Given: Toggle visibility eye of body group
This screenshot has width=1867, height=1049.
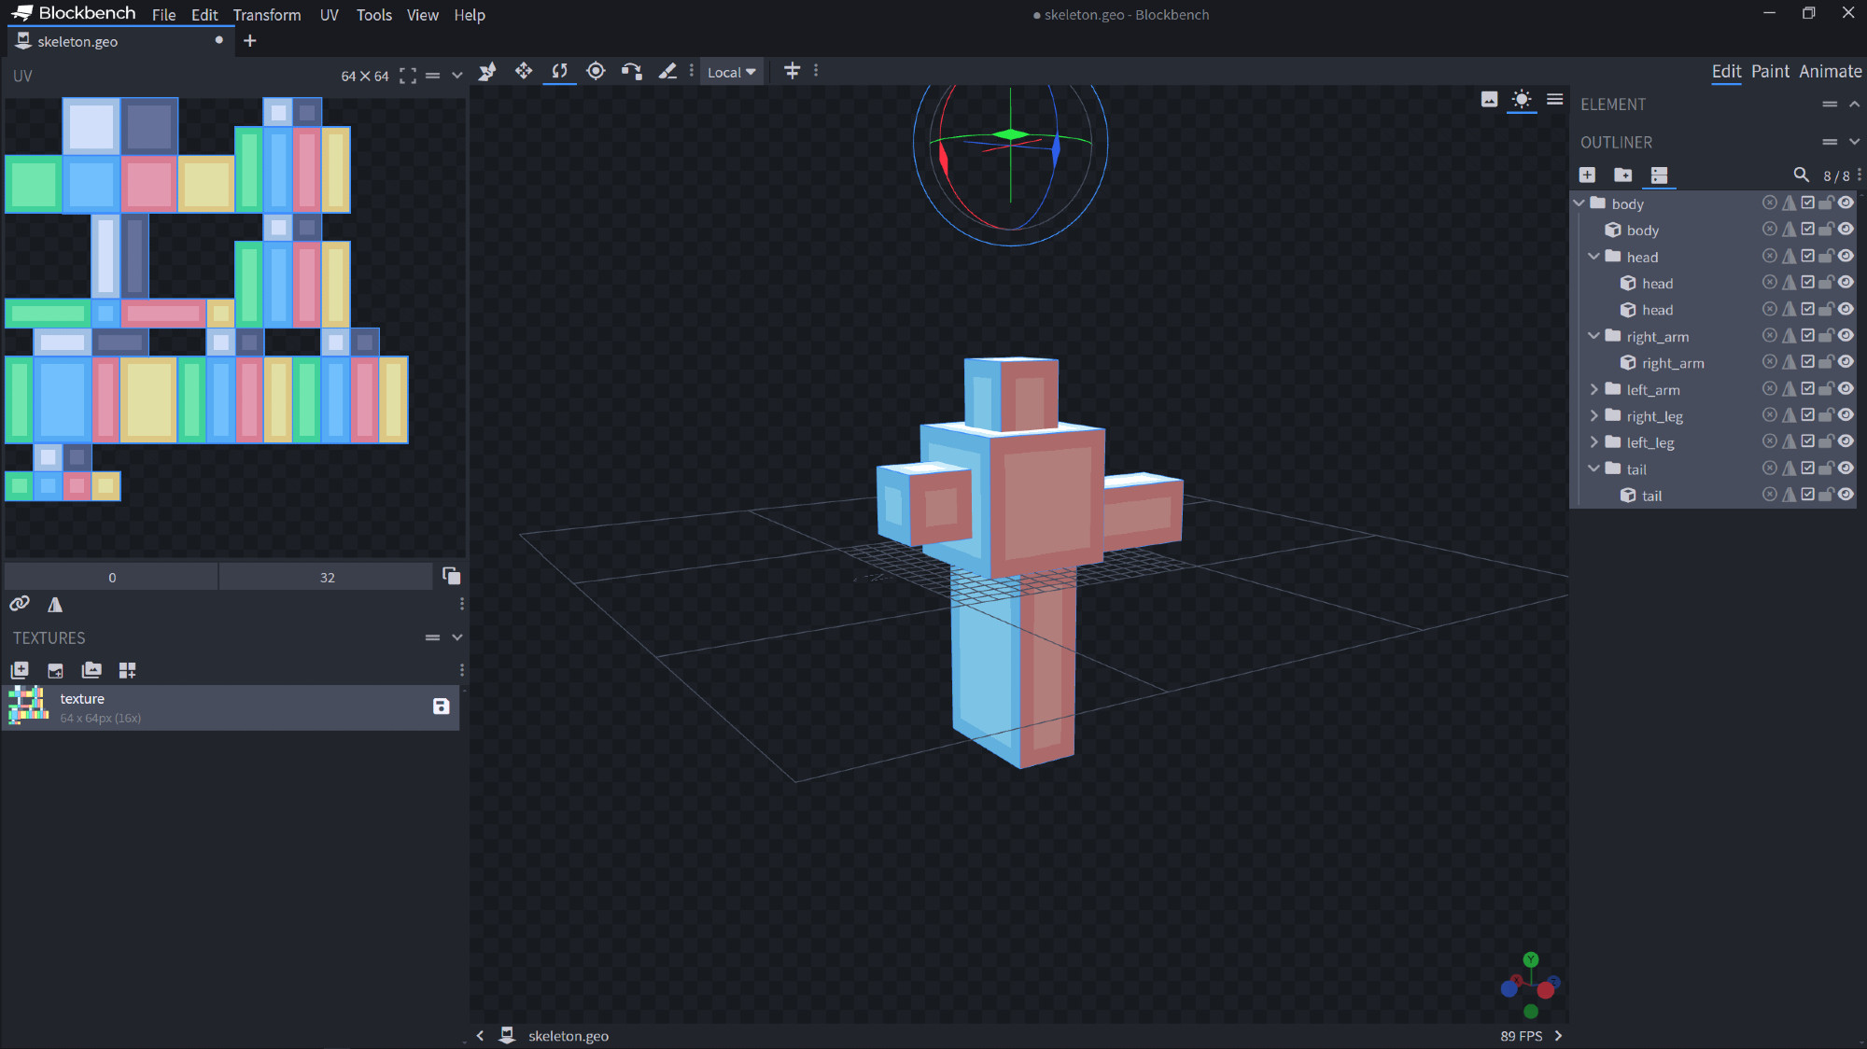Looking at the screenshot, I should coord(1846,203).
